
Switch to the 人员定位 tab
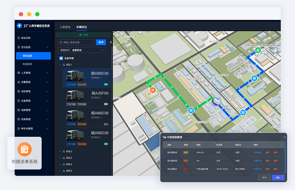coord(65,27)
